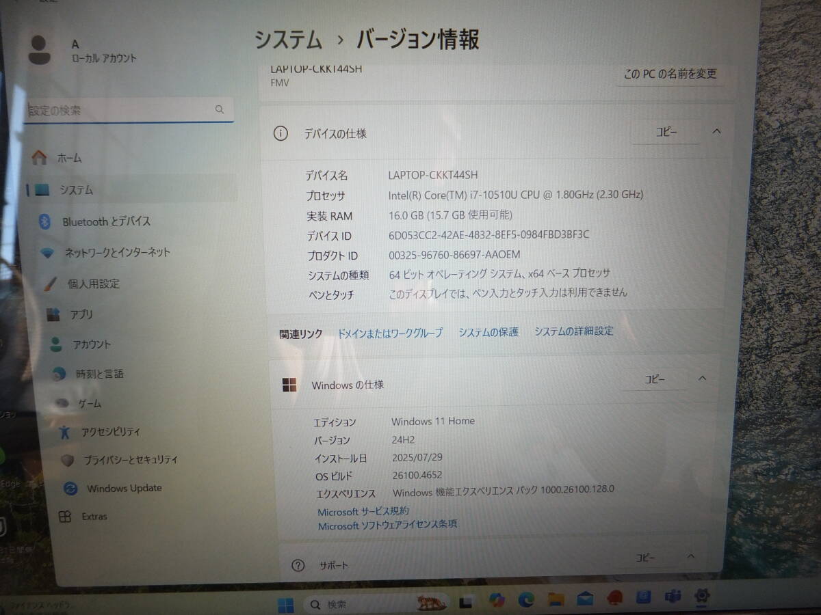Image resolution: width=821 pixels, height=615 pixels.
Task: Click device name LAPTOP-CKKT44SH in specifications
Action: coord(433,175)
